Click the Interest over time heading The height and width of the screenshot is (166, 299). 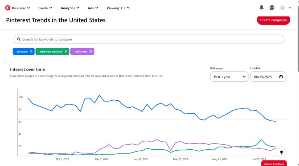[27, 69]
